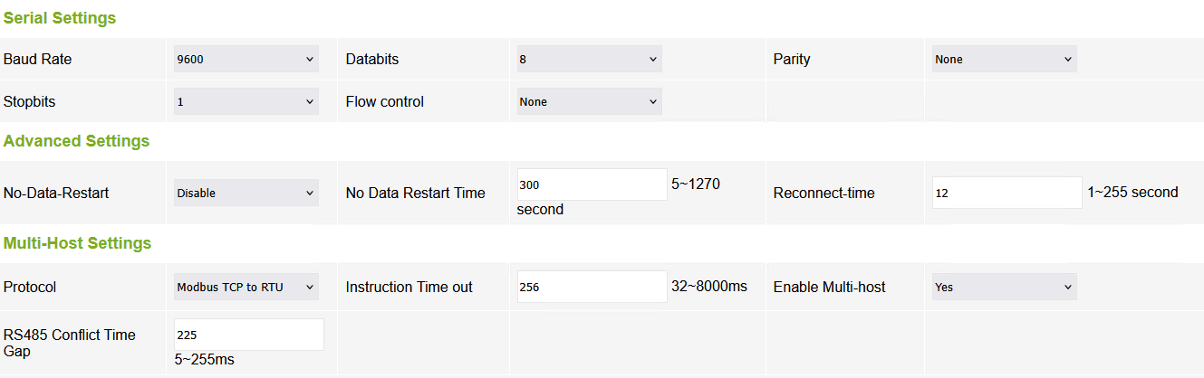Click the No Data Restart Time field
1204x378 pixels.
(592, 184)
